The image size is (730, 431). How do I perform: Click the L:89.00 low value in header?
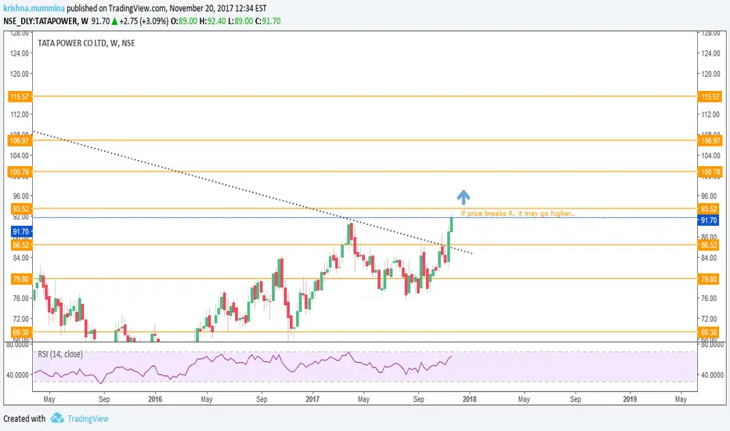coord(240,21)
